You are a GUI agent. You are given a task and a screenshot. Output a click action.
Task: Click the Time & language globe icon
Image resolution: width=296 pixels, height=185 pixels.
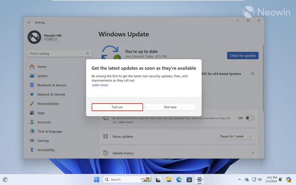click(32, 131)
